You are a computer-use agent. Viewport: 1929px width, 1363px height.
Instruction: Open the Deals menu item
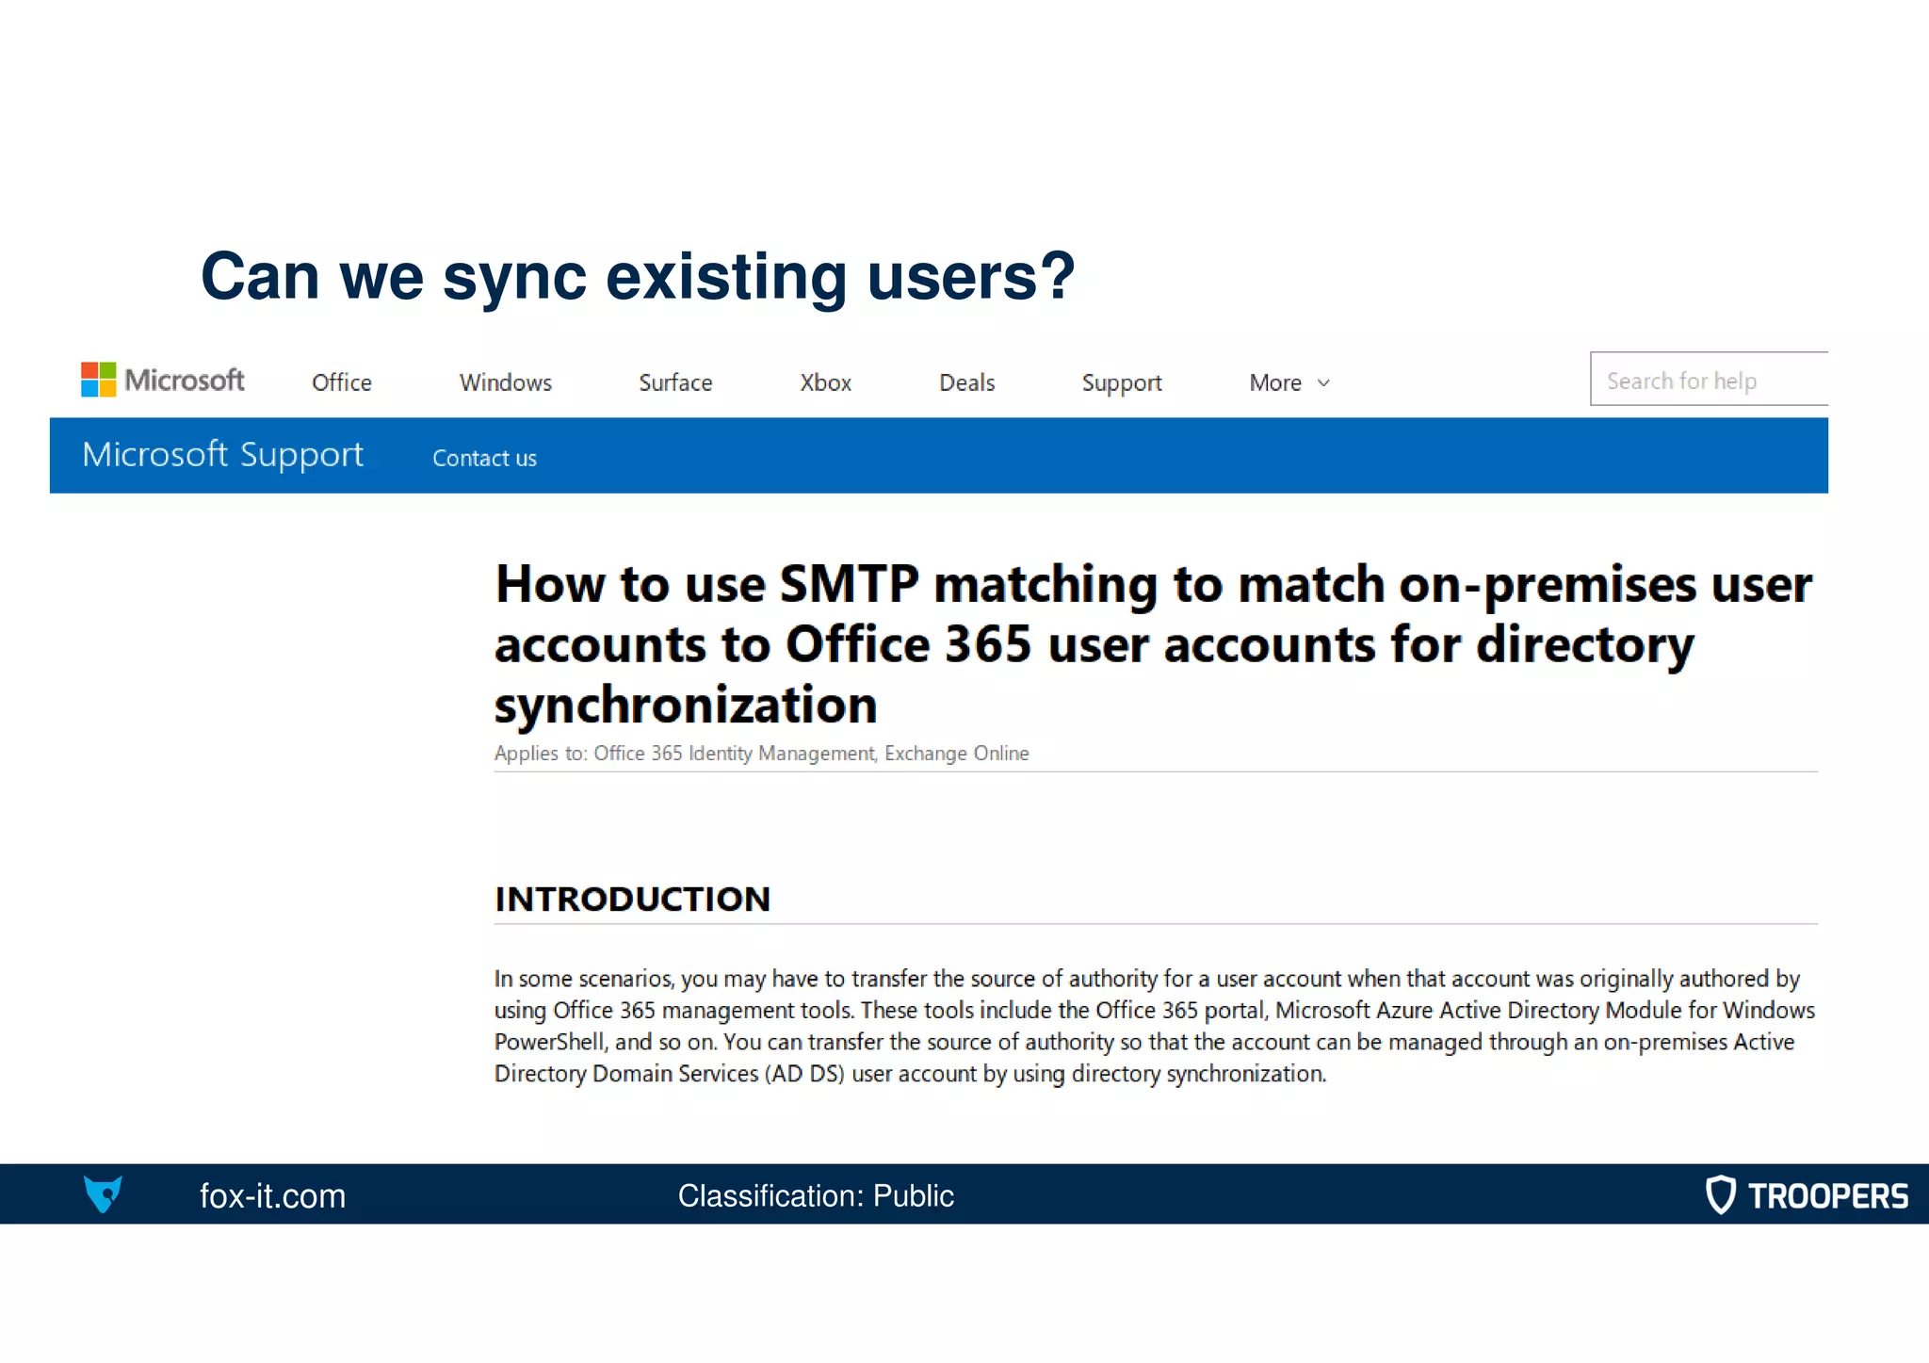[967, 382]
